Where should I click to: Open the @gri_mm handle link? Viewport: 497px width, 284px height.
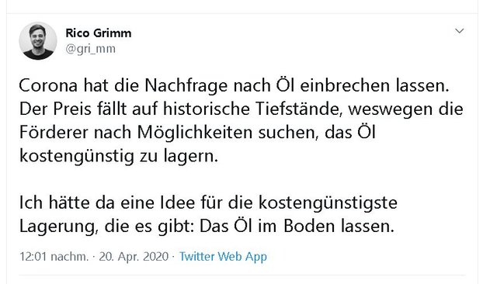[x=90, y=49]
